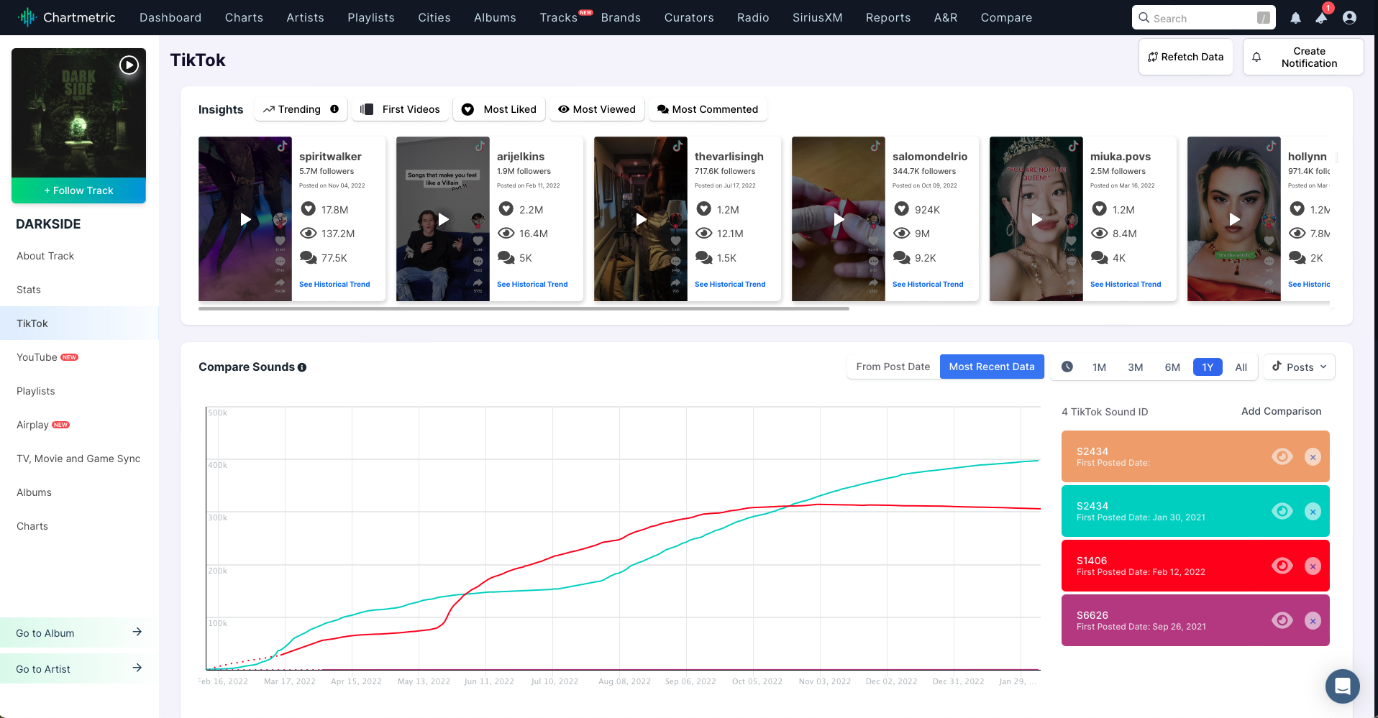Hide the S1406 red line via eye icon
1378x718 pixels.
pyautogui.click(x=1282, y=566)
